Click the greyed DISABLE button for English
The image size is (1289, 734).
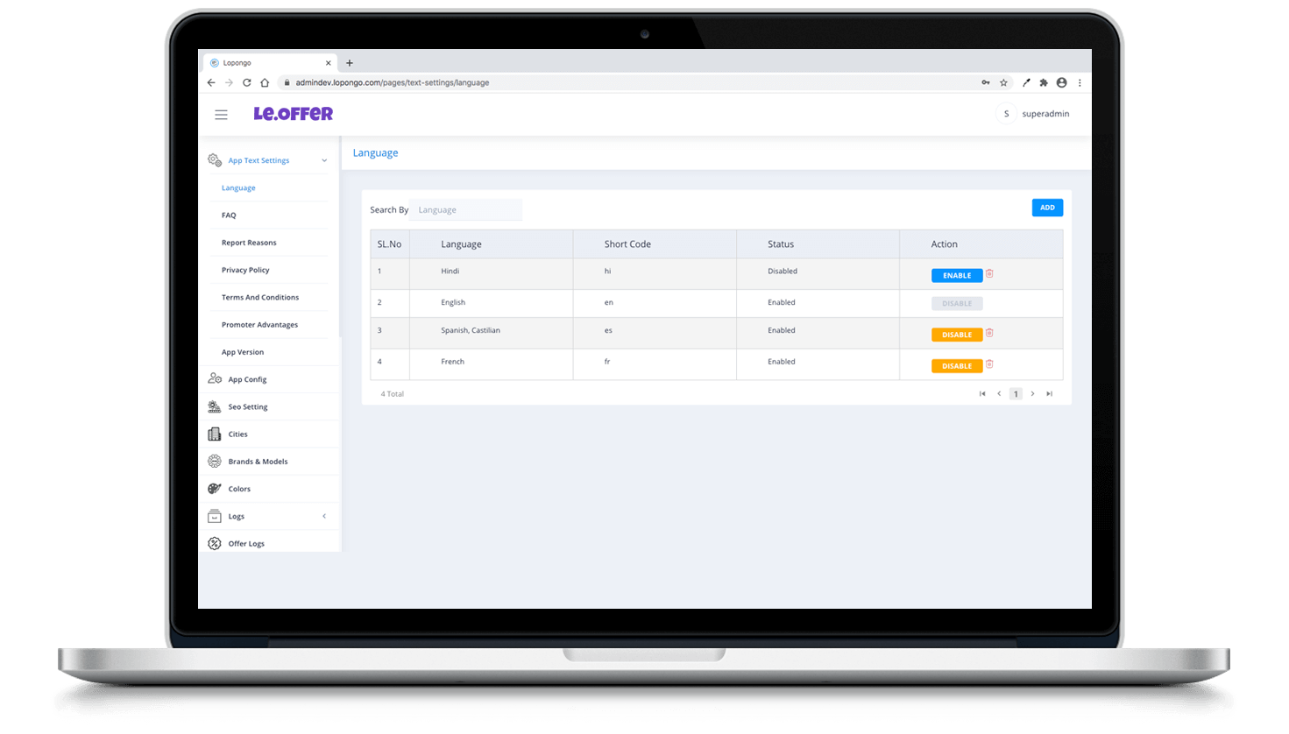point(957,303)
